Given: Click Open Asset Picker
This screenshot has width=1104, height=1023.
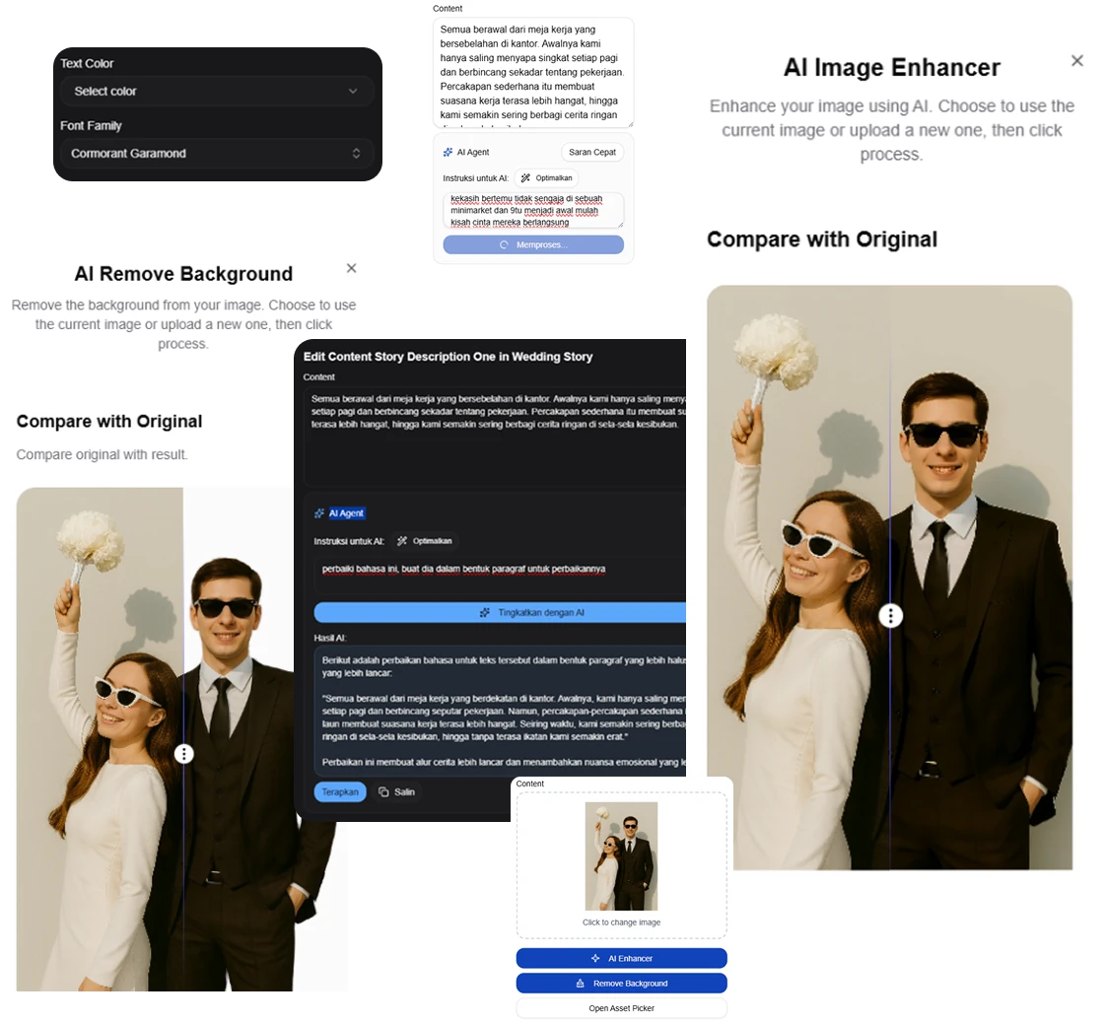Looking at the screenshot, I should pos(621,1007).
